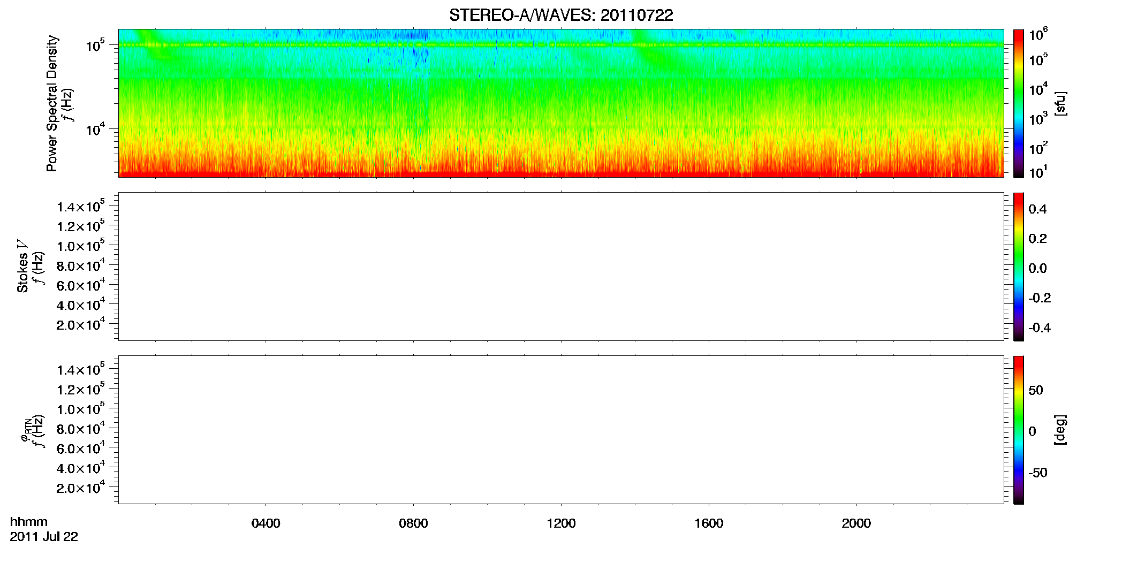1122x578 pixels.
Task: Click the 0800 time tick label
Action: click(413, 523)
